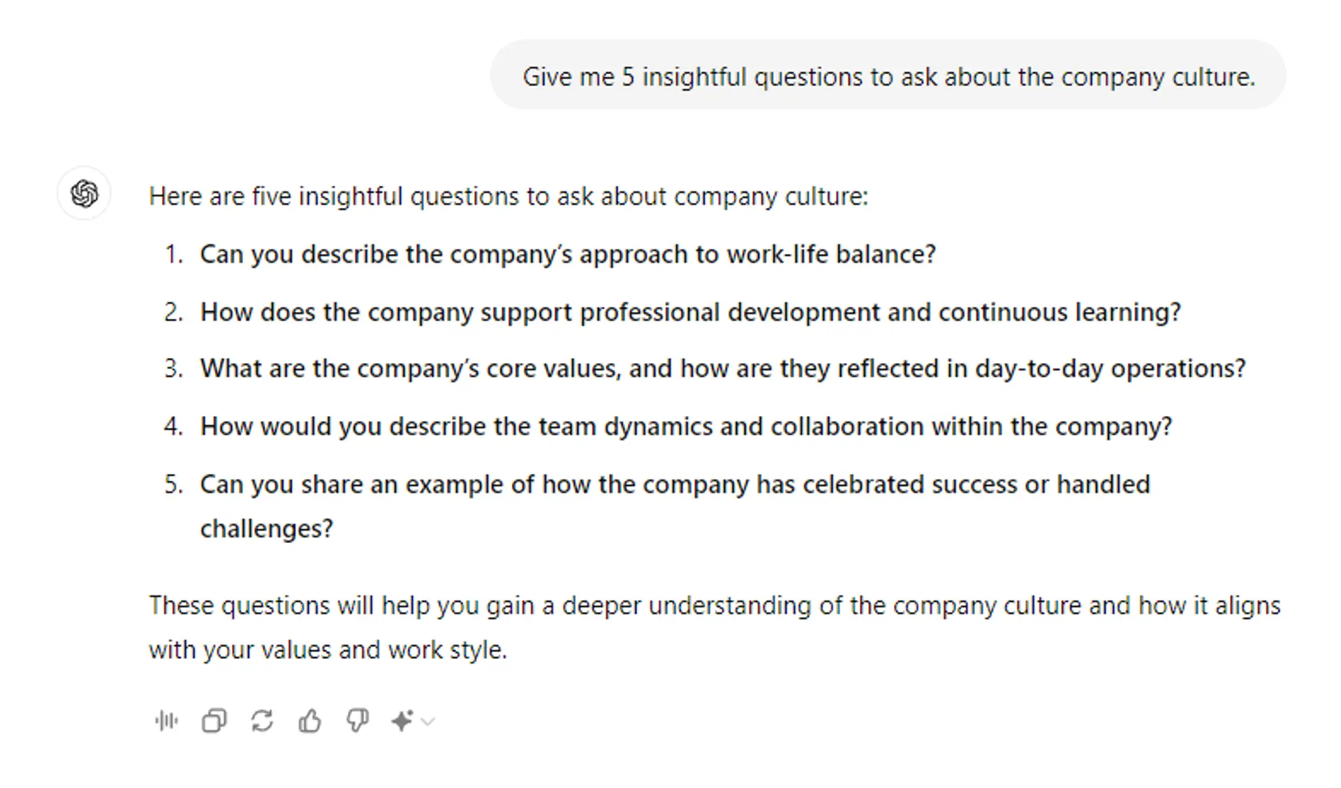Viewport: 1341px width, 788px height.
Task: Mark the response with thumbs down
Action: pos(358,720)
